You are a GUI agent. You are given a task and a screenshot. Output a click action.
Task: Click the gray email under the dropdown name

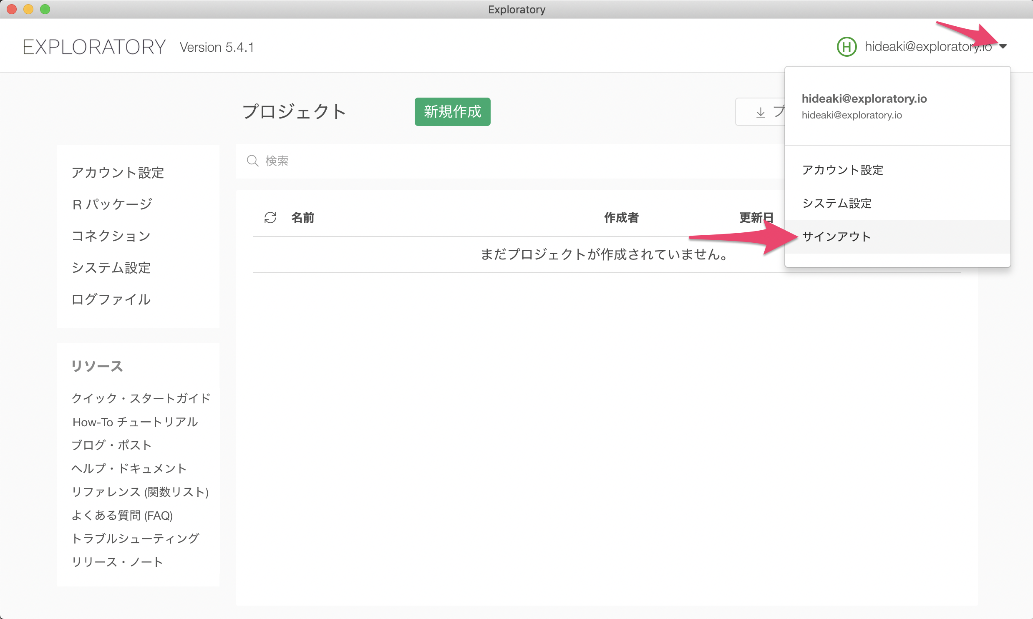852,115
